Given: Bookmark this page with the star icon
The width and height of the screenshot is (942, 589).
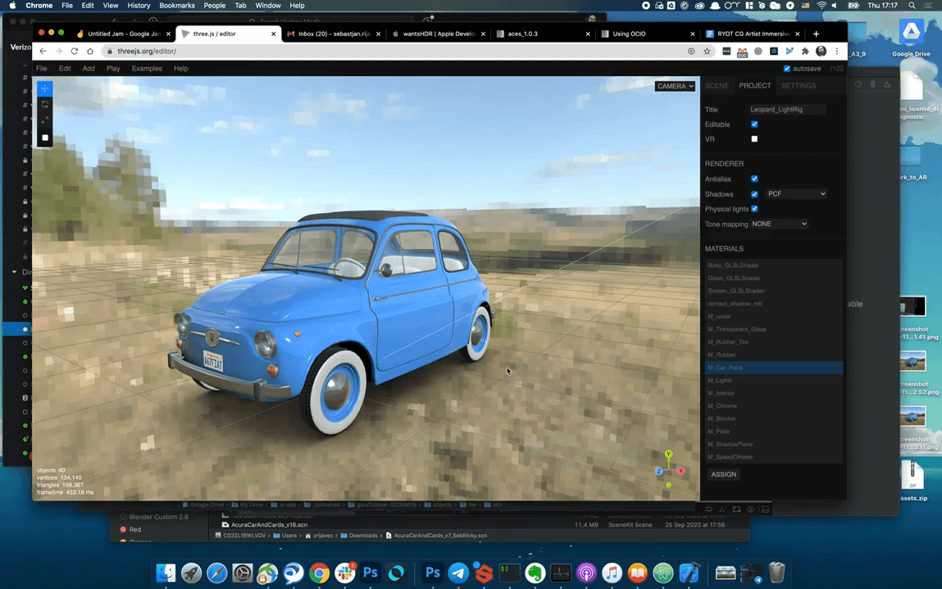Looking at the screenshot, I should coord(708,51).
